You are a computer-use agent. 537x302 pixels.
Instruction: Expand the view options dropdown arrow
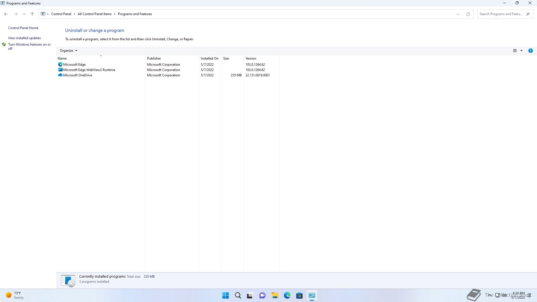pyautogui.click(x=521, y=51)
